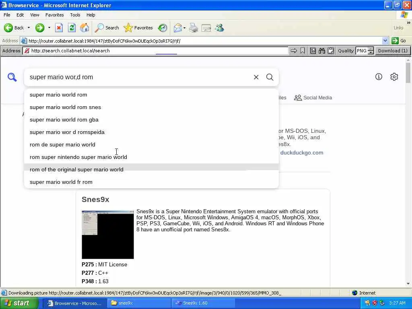Choose suggestion "super mario world rom snes"
This screenshot has width=412, height=309.
[151, 107]
